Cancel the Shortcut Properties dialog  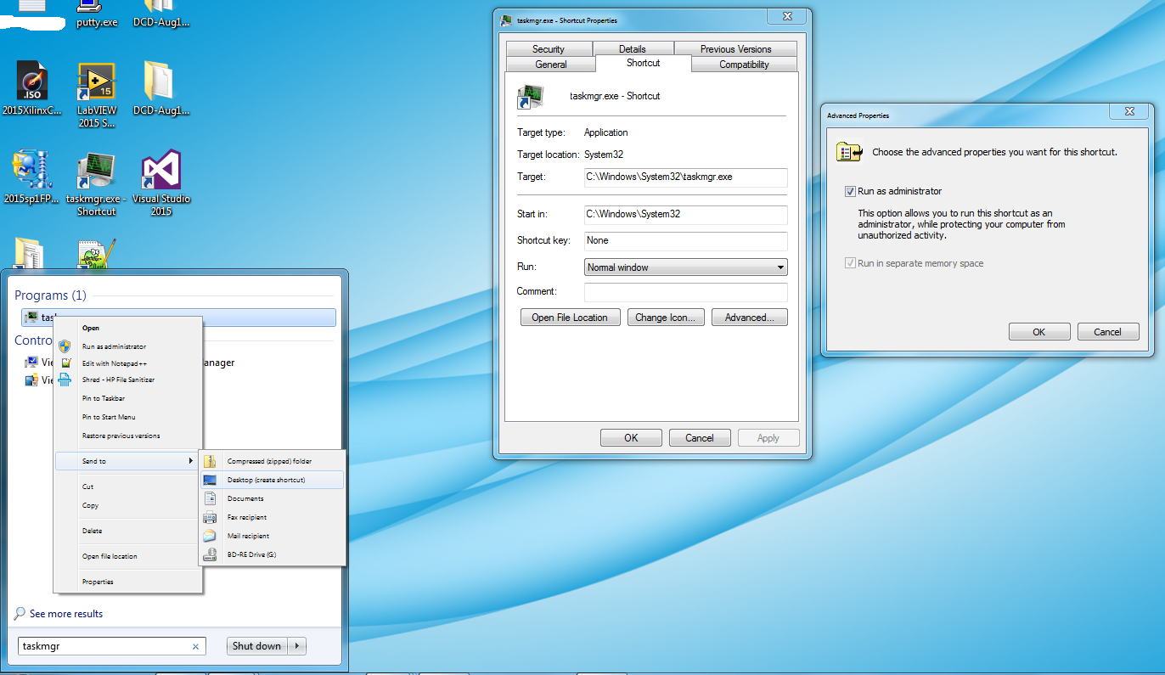pyautogui.click(x=700, y=438)
